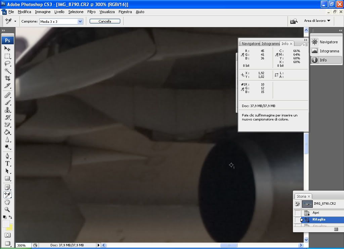The height and width of the screenshot is (249, 344).
Task: Select the Zoom magnifier tool
Action: tap(7, 210)
